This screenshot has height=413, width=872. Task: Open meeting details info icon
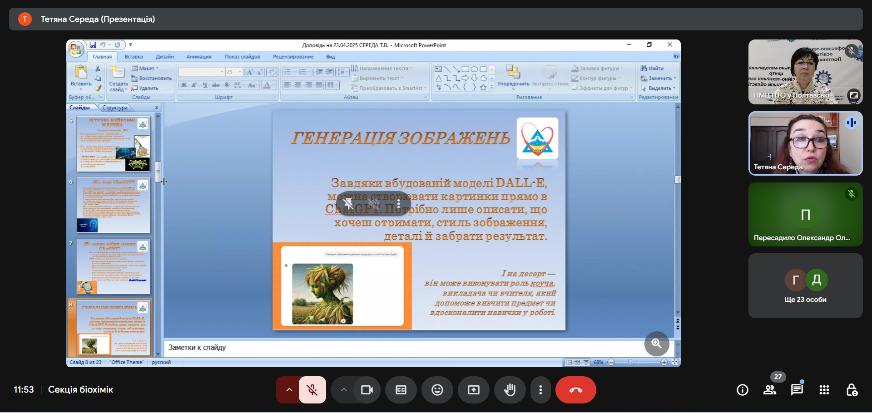(x=742, y=390)
